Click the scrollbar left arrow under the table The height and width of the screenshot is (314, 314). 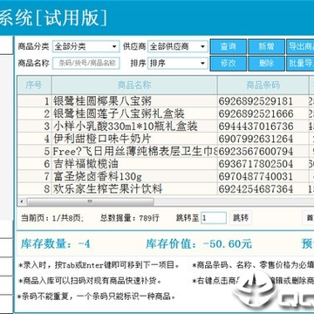[x=21, y=201]
